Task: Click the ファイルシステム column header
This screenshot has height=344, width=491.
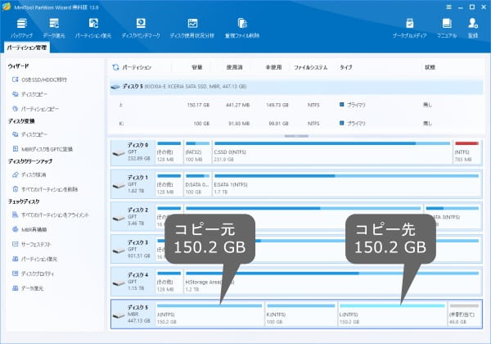Action: click(311, 67)
